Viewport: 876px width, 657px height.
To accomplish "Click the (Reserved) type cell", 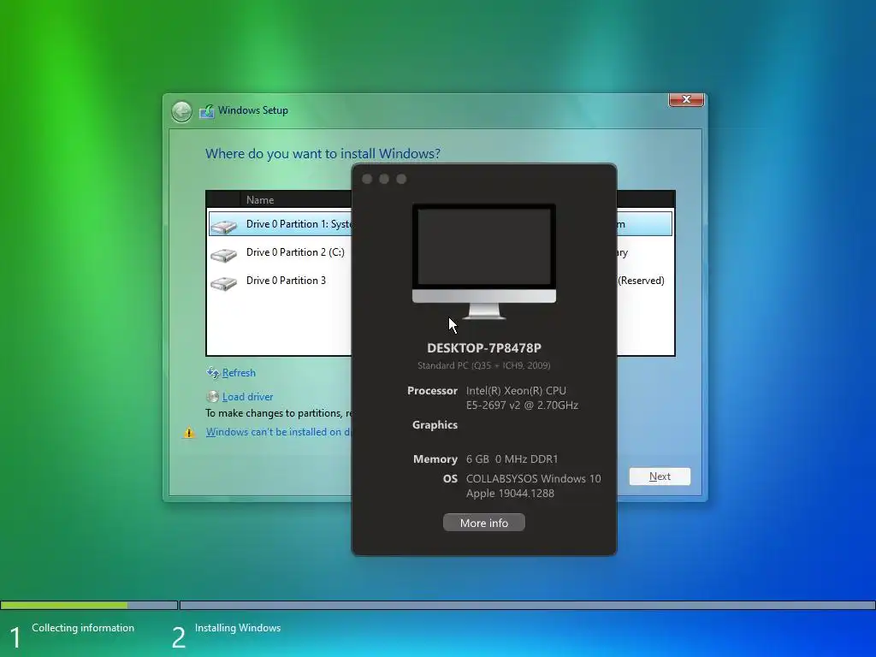I will [641, 281].
